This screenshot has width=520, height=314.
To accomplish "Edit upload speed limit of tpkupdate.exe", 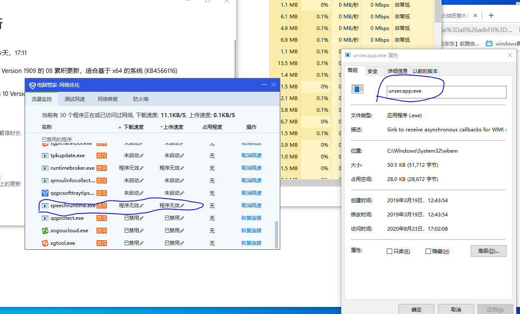I will tap(182, 156).
